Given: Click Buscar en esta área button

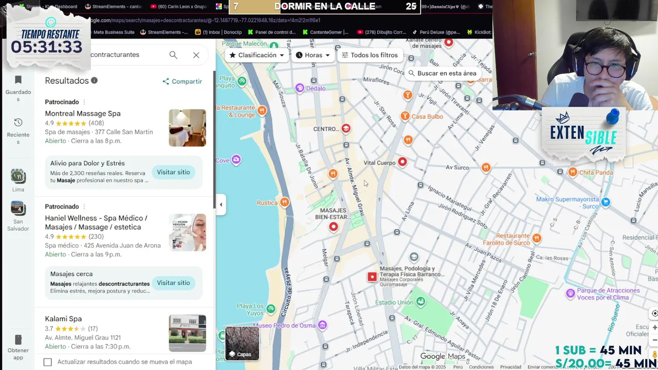Looking at the screenshot, I should click(x=443, y=73).
